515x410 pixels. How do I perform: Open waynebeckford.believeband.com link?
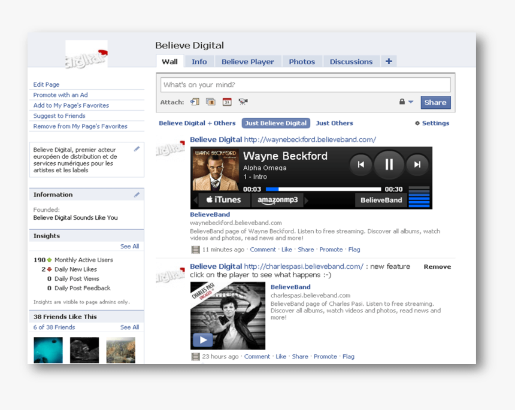[310, 139]
